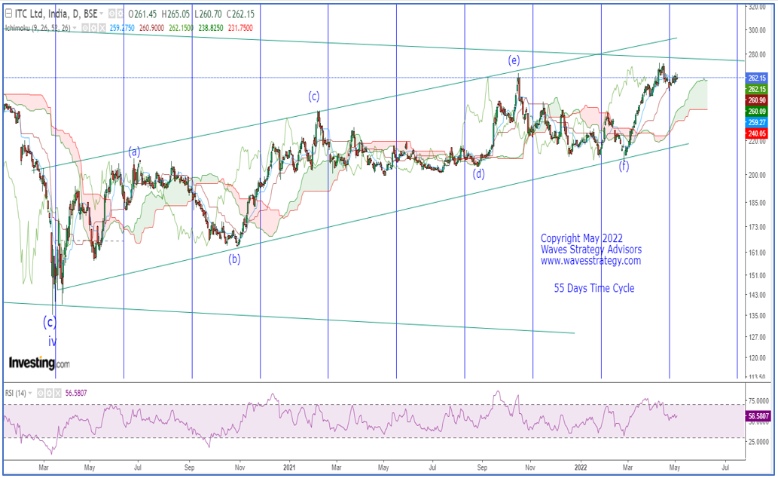
Task: Click the Investing.com logo
Action: (39, 363)
